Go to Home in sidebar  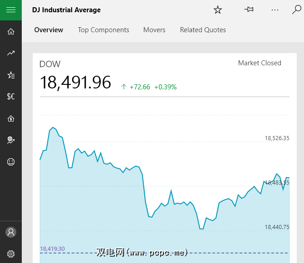(11, 31)
